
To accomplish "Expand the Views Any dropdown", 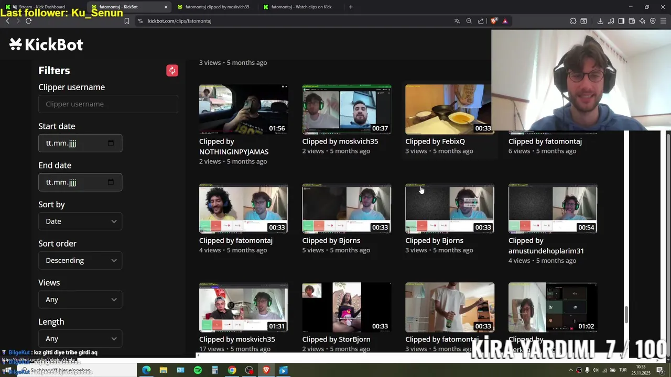I will (x=80, y=300).
